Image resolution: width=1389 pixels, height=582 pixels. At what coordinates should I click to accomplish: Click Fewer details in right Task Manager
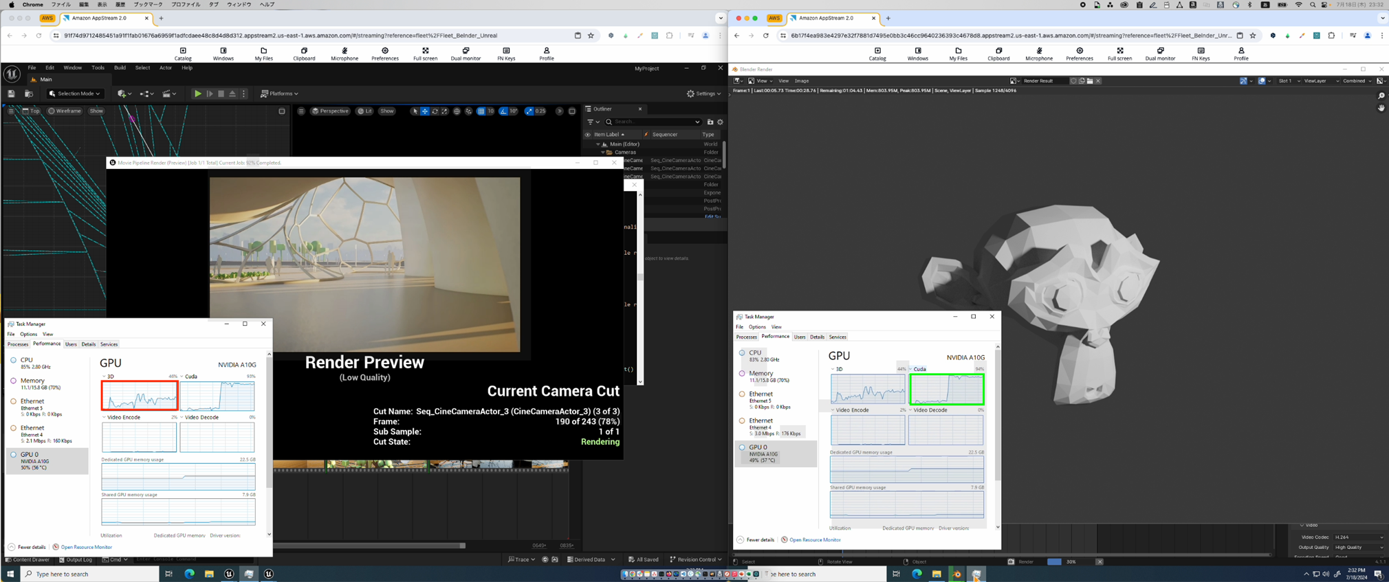(760, 540)
